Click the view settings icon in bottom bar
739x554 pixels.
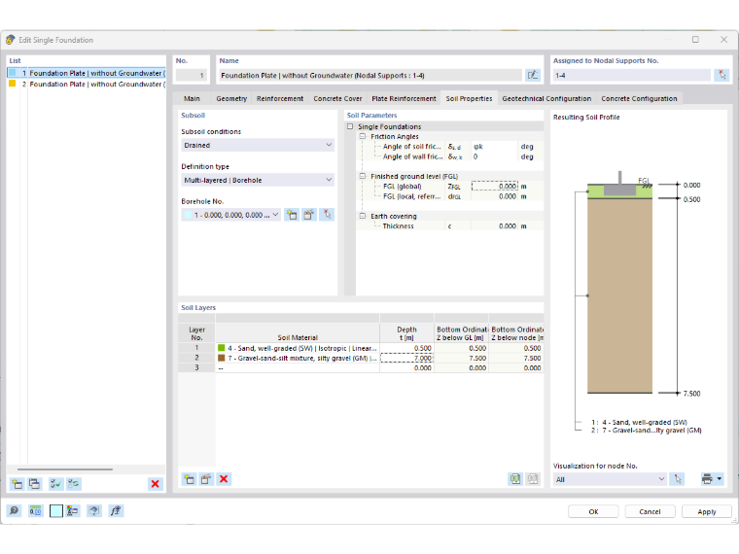tap(73, 510)
